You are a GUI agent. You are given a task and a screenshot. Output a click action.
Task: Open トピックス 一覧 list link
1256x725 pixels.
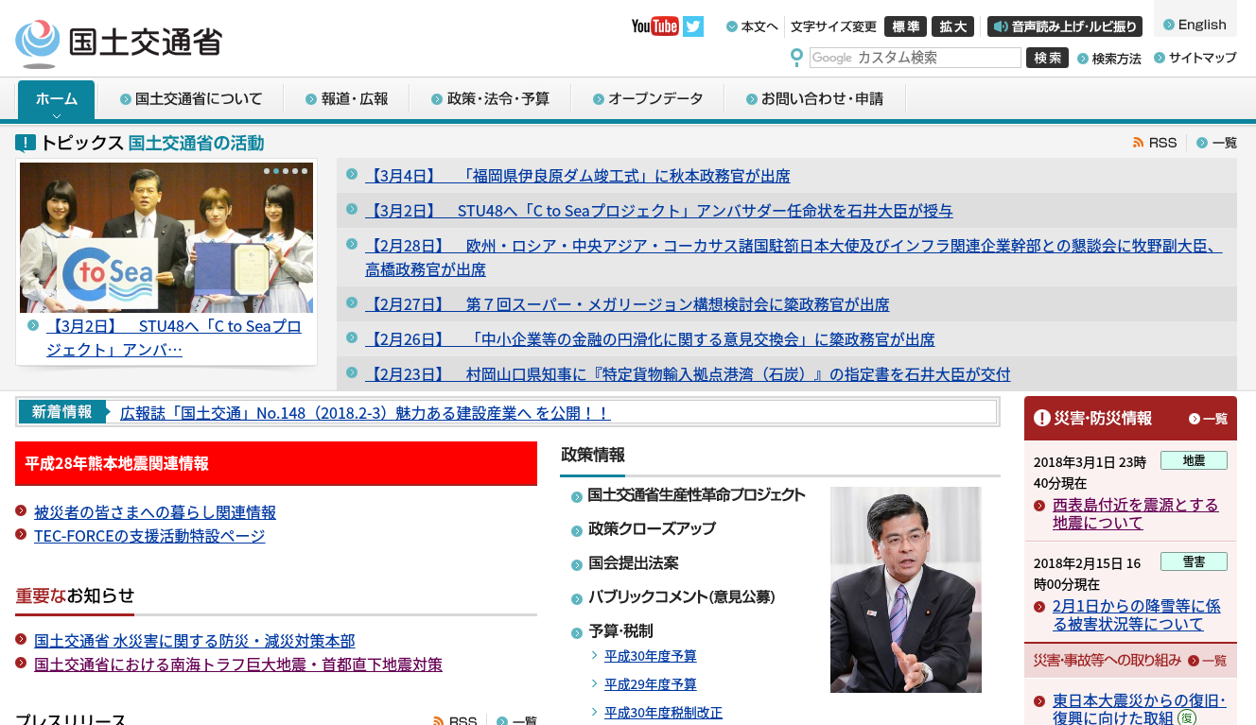(x=1216, y=143)
